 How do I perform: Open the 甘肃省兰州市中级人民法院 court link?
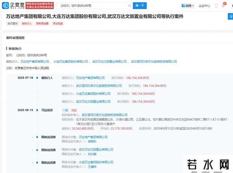(31, 67)
